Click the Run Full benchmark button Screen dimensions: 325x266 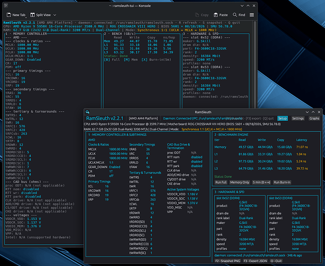click(221, 182)
